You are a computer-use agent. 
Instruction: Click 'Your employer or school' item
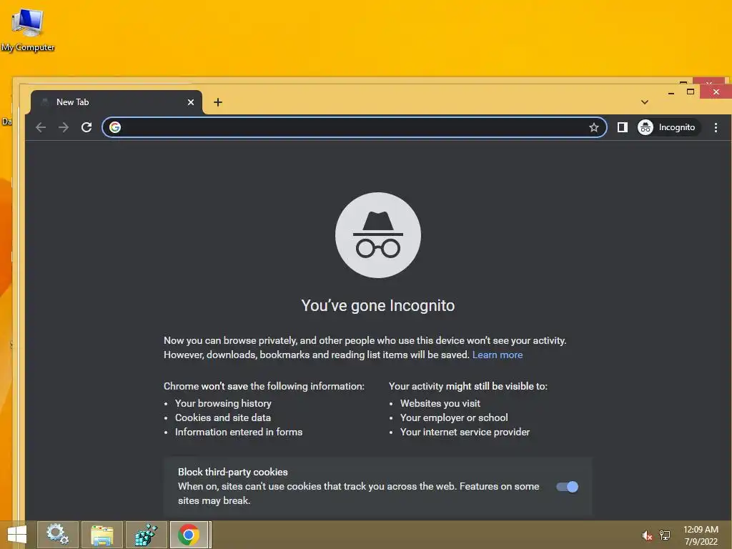pyautogui.click(x=454, y=417)
